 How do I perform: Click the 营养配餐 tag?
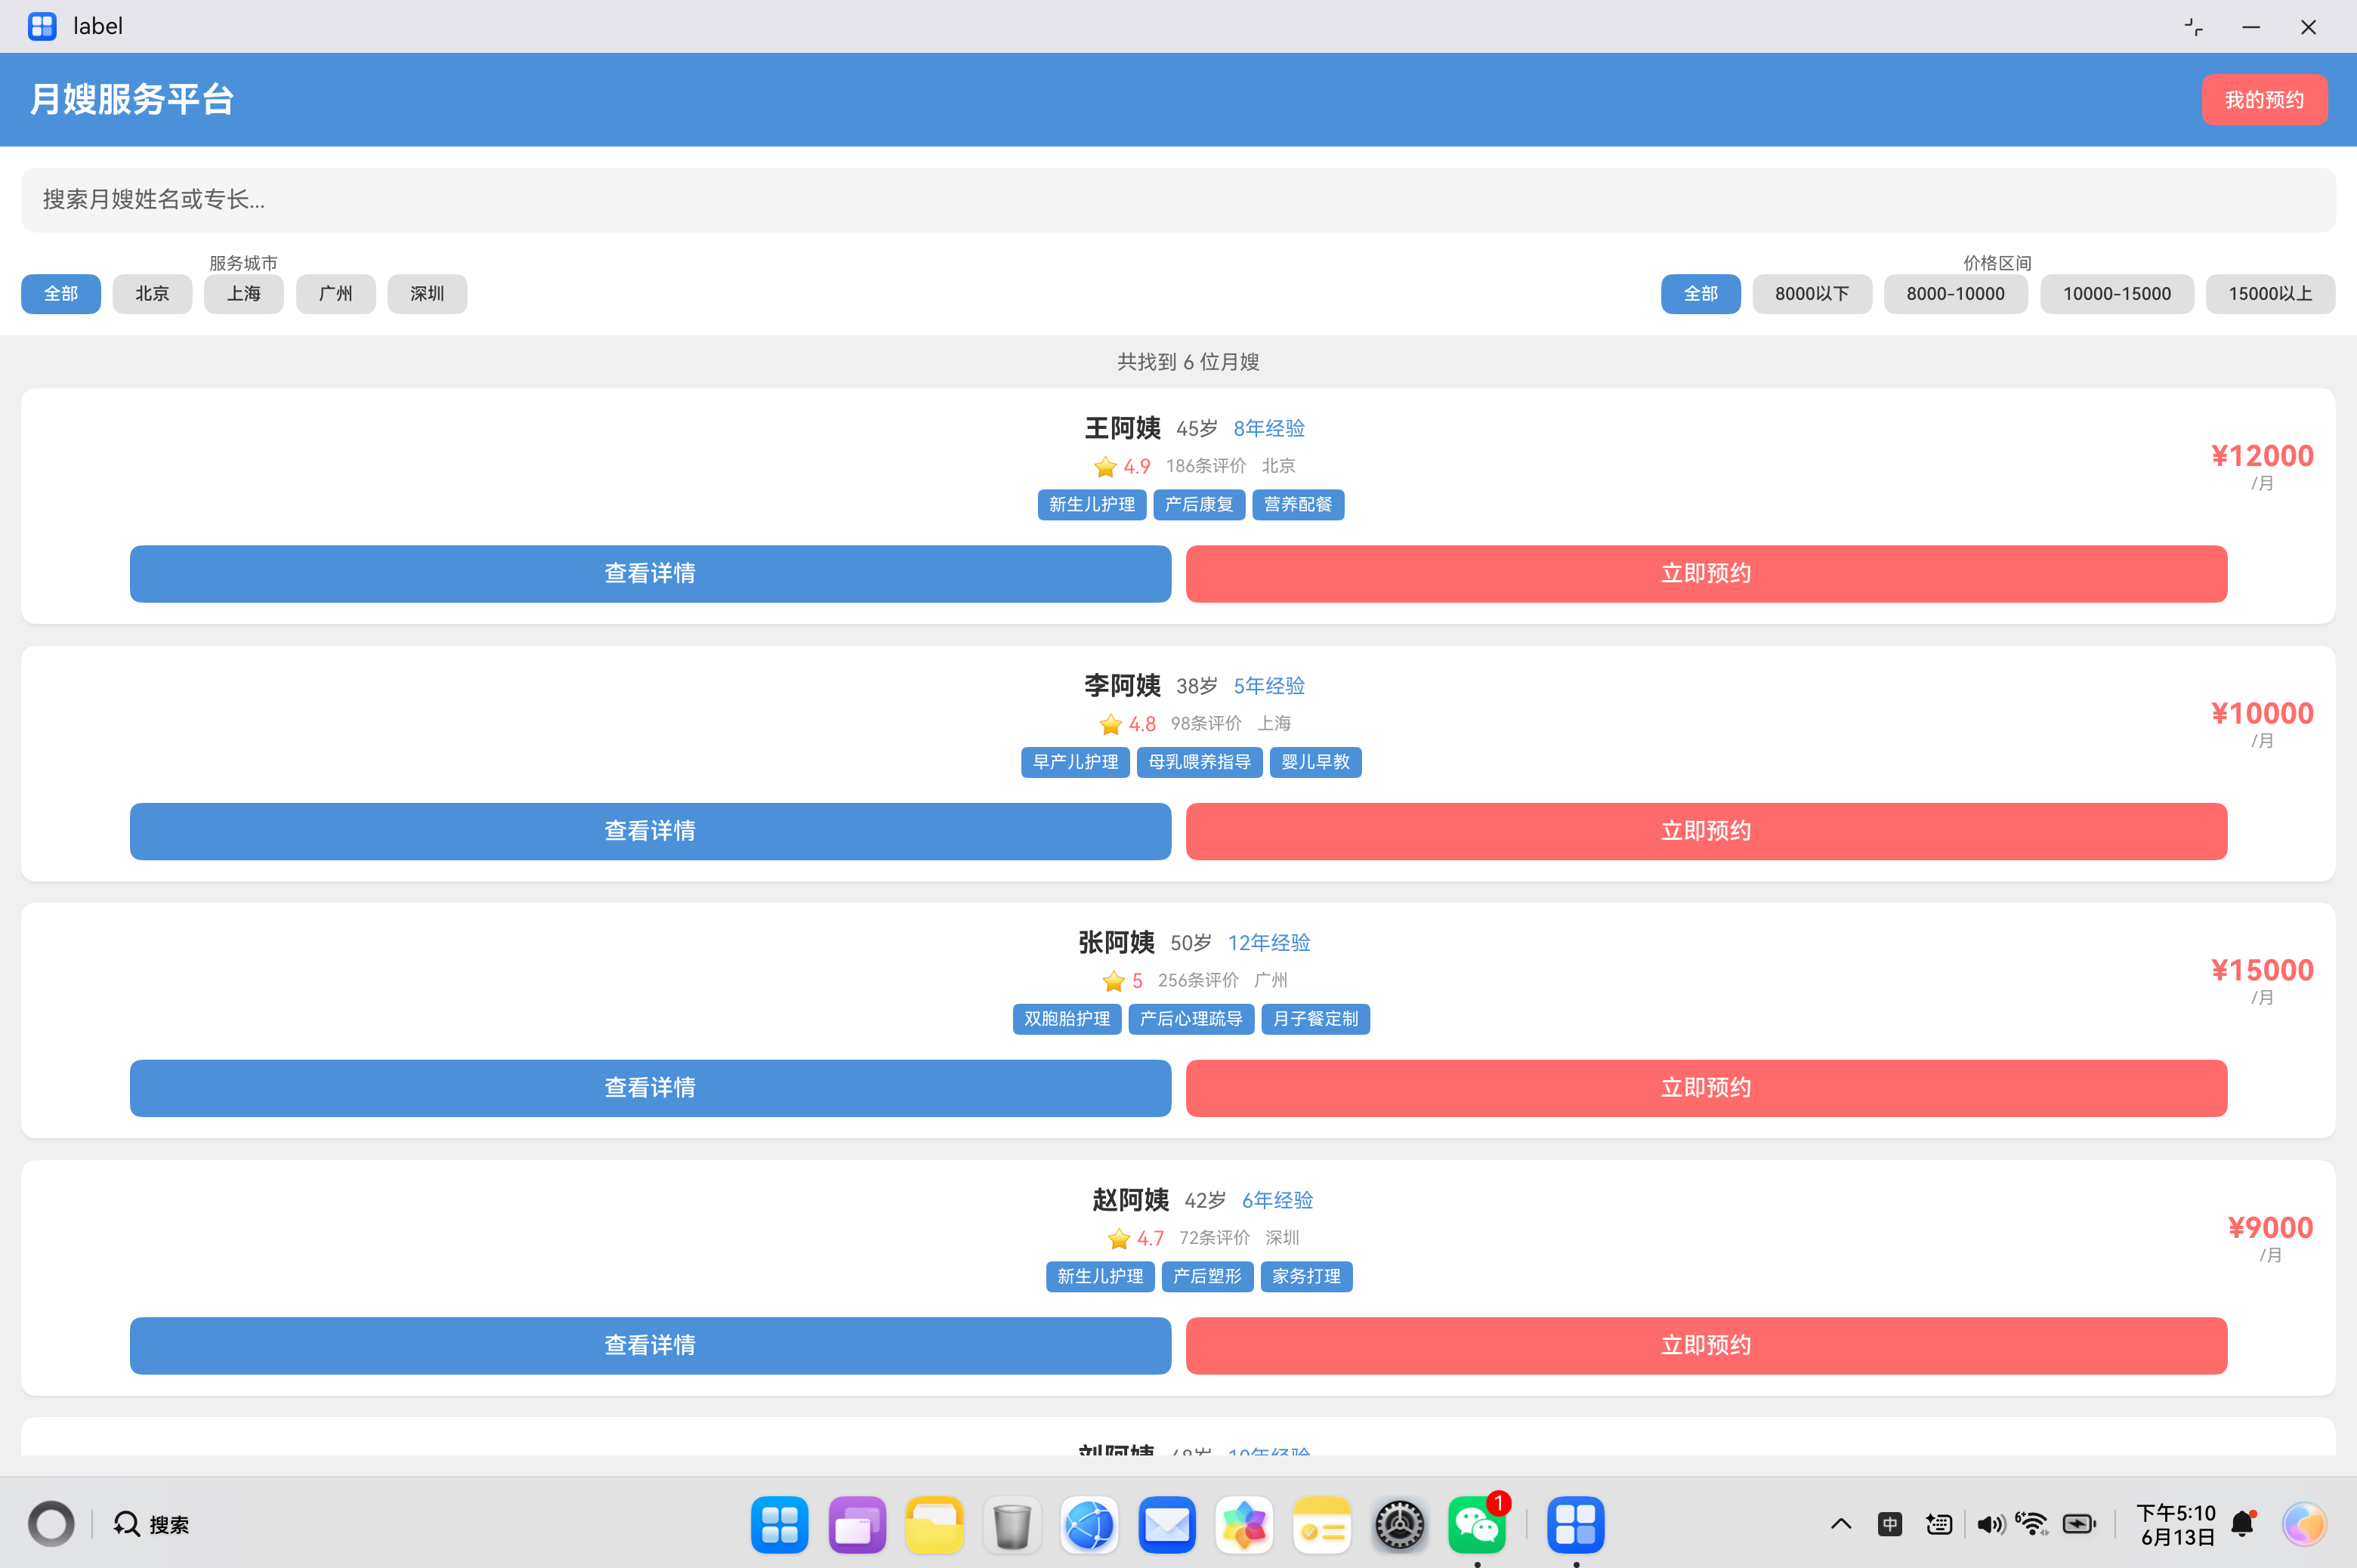pos(1298,505)
